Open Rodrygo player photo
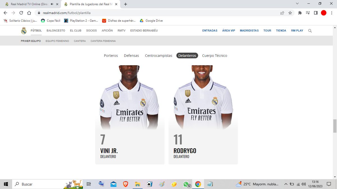 pyautogui.click(x=203, y=97)
